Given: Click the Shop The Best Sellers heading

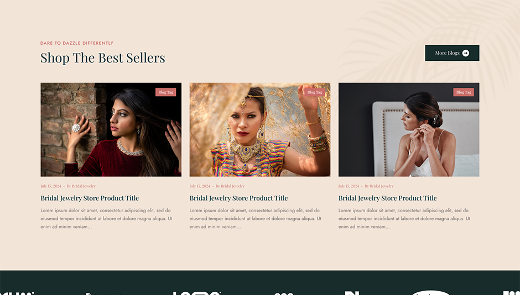Looking at the screenshot, I should 102,58.
